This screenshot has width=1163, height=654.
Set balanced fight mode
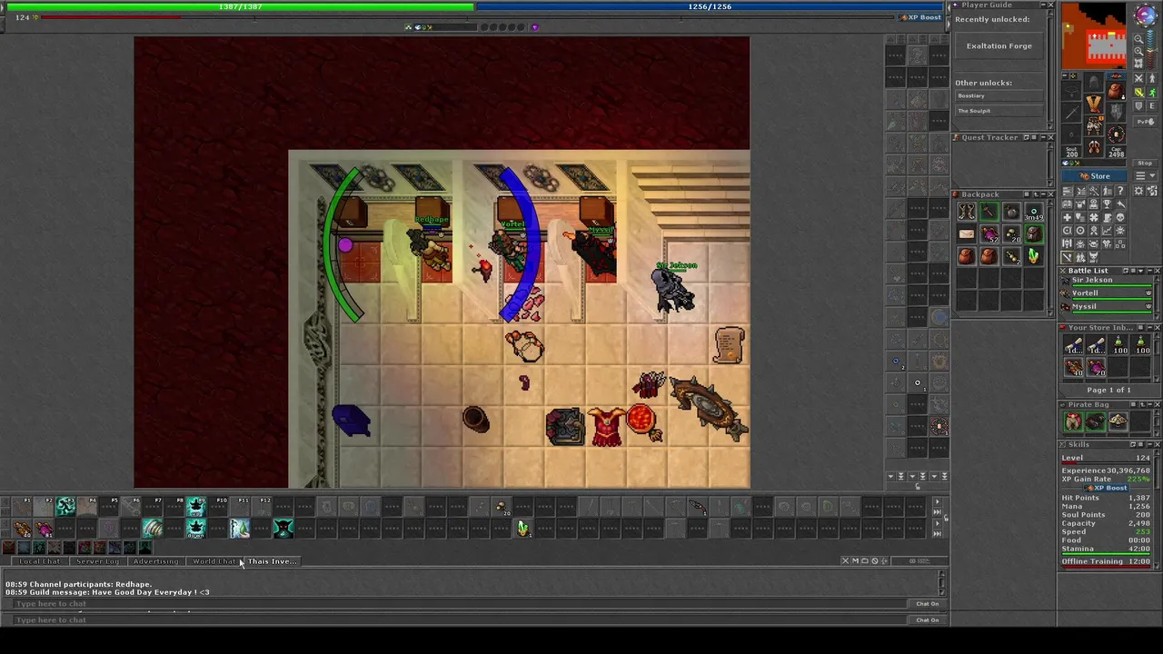pos(1139,92)
